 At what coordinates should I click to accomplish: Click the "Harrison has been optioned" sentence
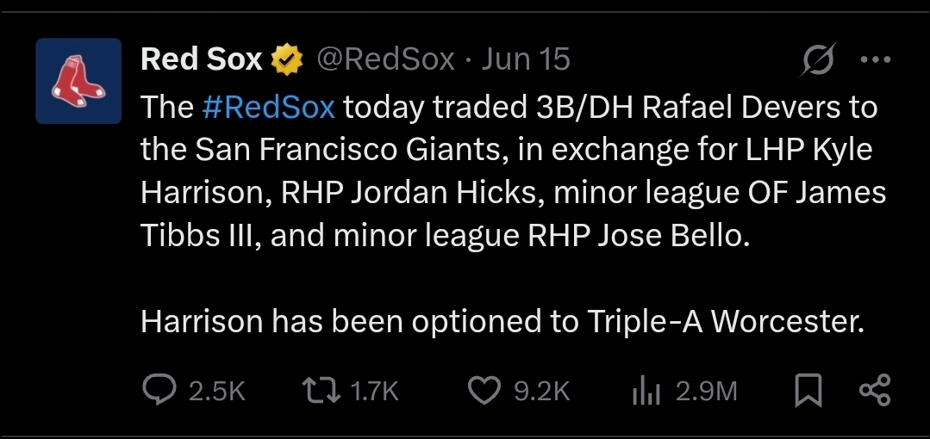pyautogui.click(x=501, y=321)
